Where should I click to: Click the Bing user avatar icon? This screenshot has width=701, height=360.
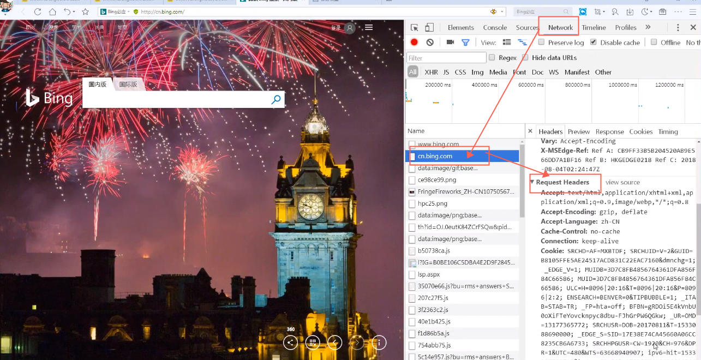pos(350,28)
